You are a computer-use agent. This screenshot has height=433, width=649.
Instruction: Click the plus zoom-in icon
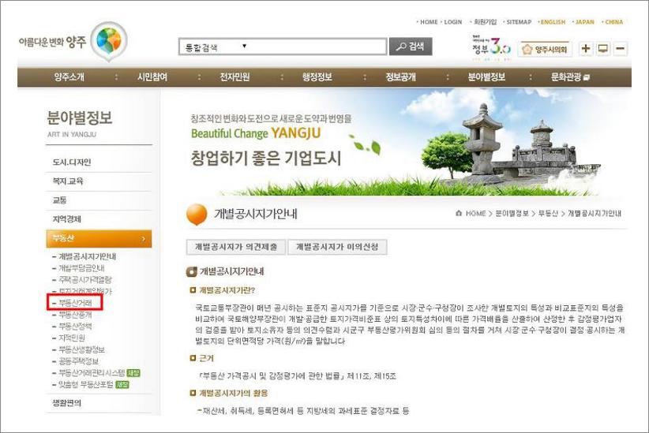click(x=586, y=48)
